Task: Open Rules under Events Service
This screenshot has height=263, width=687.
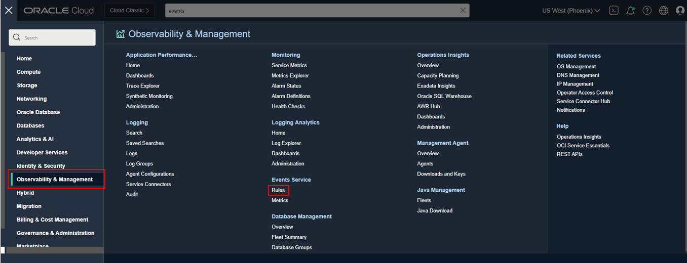Action: (278, 190)
